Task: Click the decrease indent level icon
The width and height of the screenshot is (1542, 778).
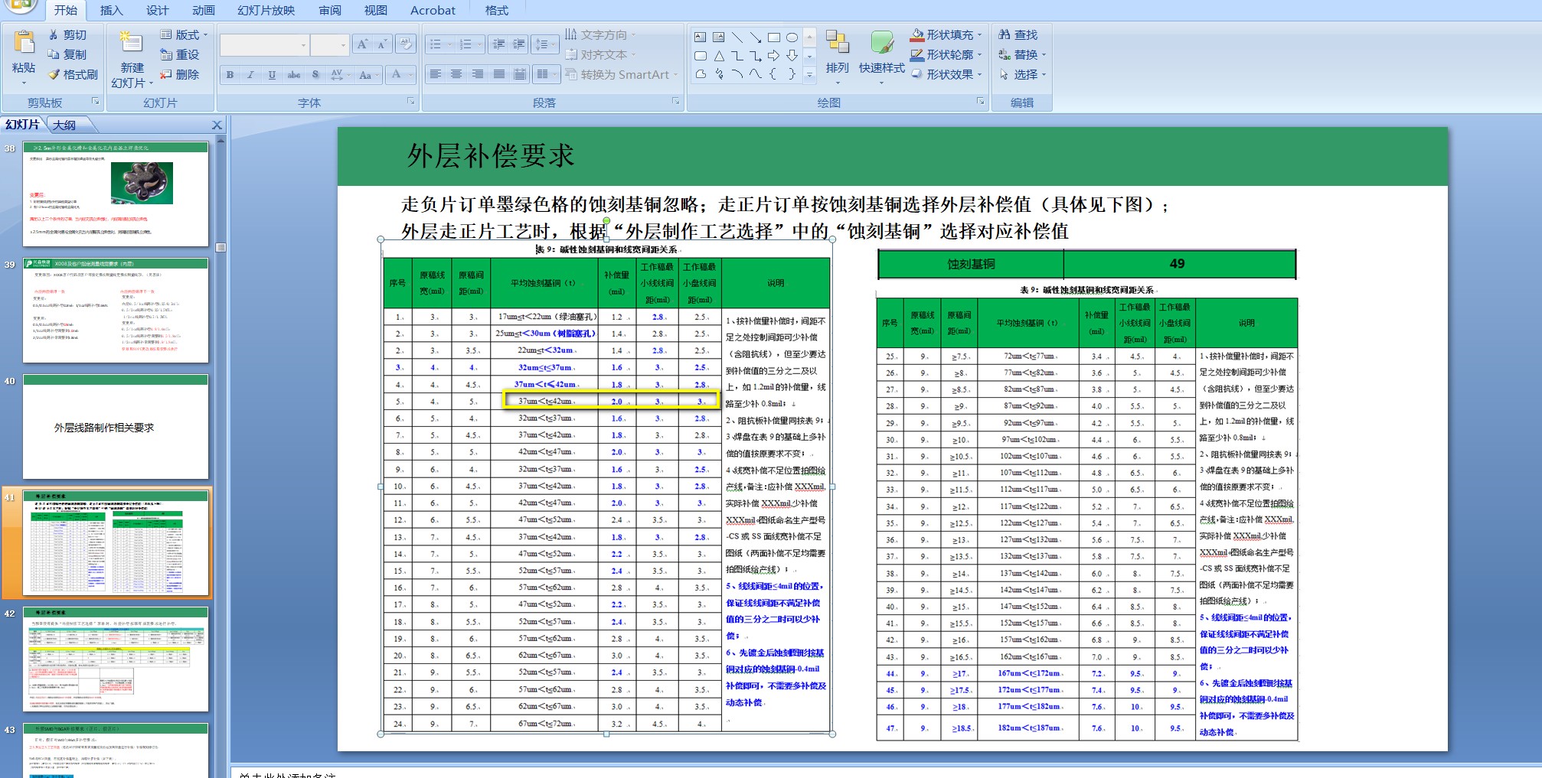Action: (498, 44)
